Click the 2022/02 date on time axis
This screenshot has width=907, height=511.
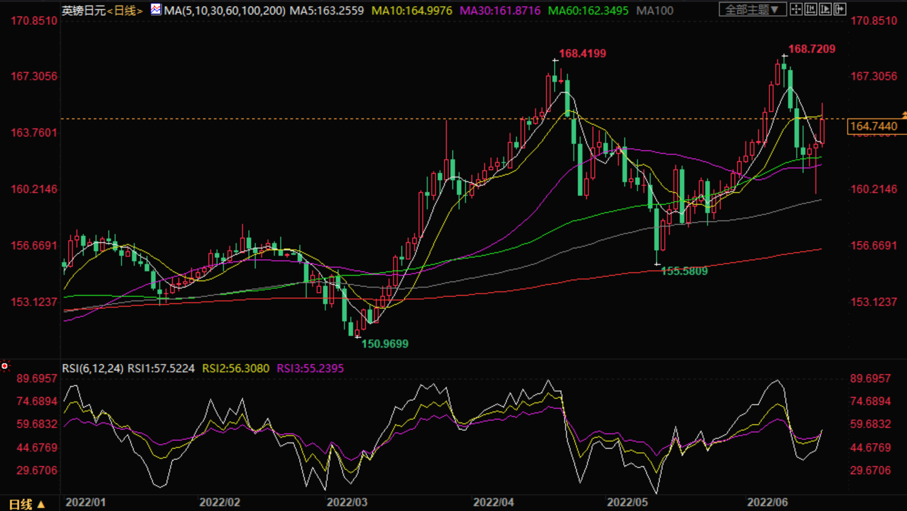[x=220, y=503]
